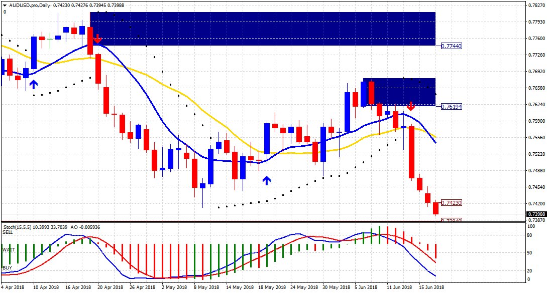547x293 pixels.
Task: Click the 26 Apr 2018 date label
Action: coord(142,287)
